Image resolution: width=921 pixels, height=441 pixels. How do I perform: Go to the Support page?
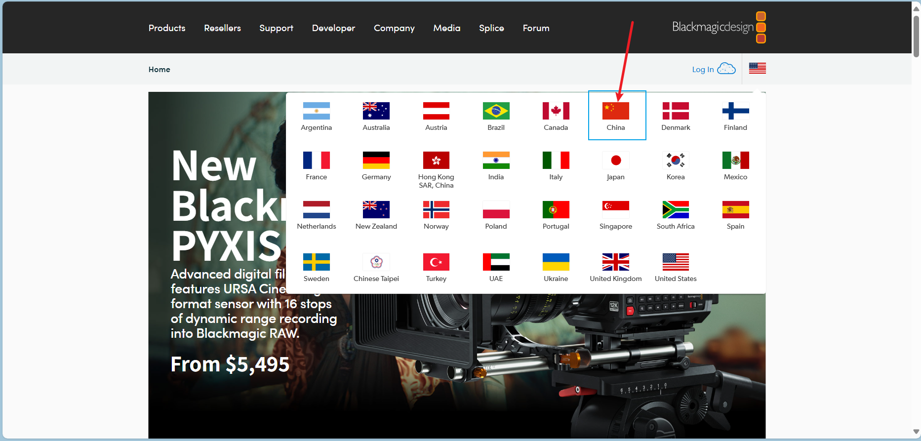[x=276, y=28]
